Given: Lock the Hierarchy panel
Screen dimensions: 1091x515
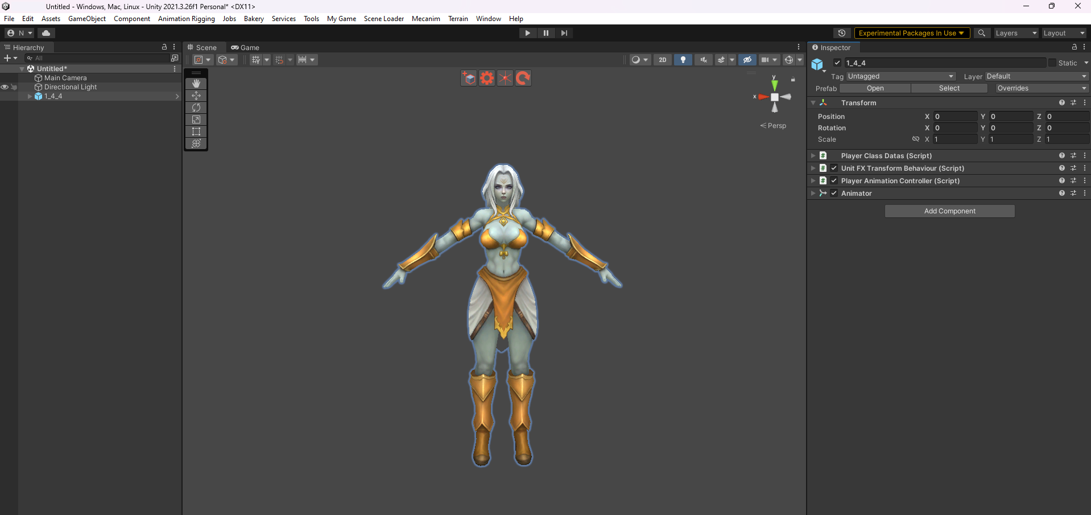Looking at the screenshot, I should [164, 47].
